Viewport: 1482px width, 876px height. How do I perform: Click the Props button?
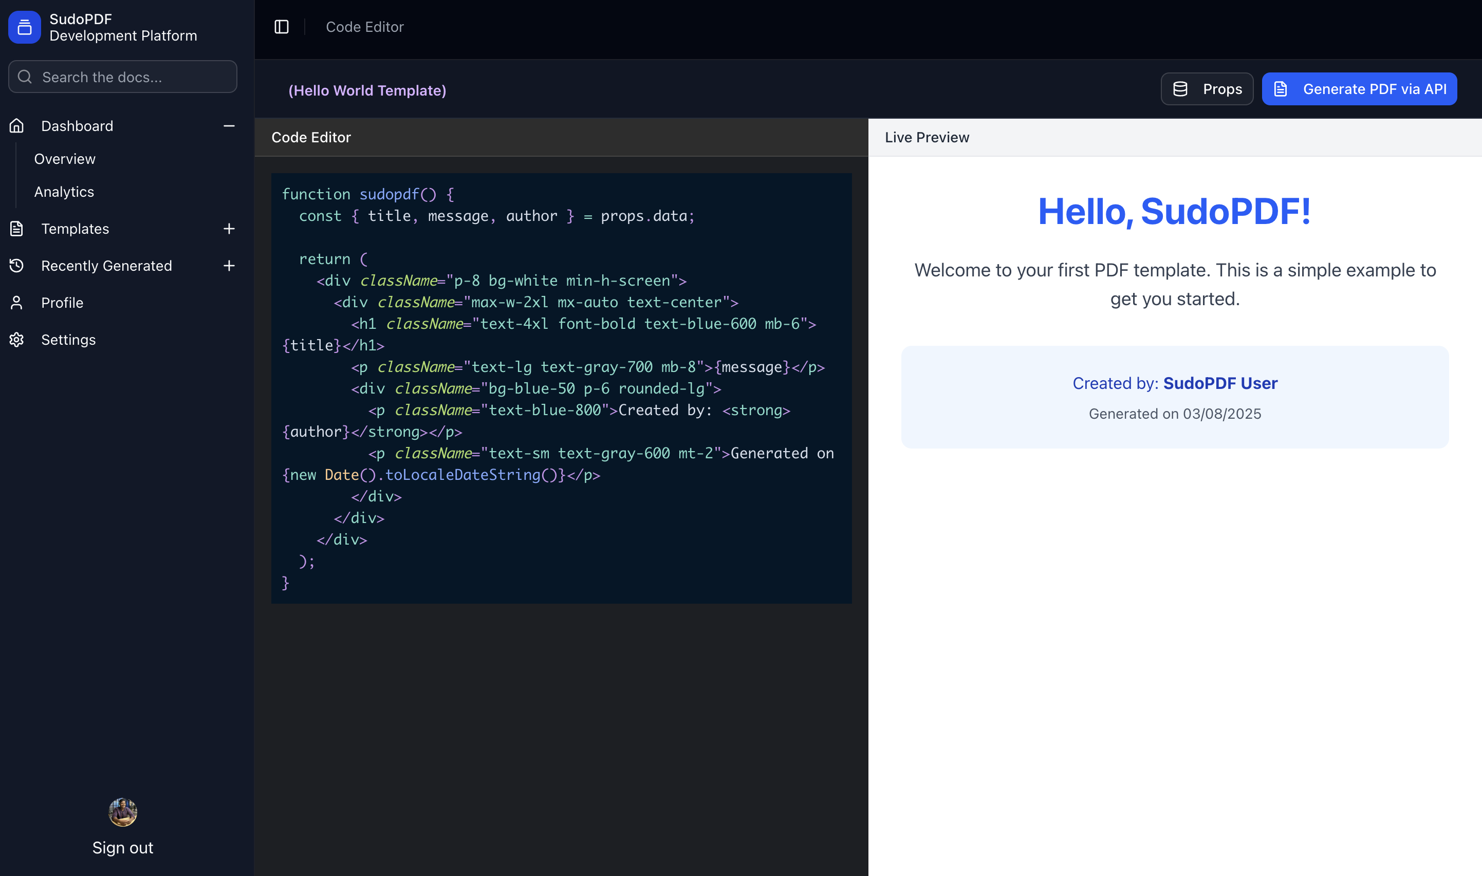pos(1207,89)
